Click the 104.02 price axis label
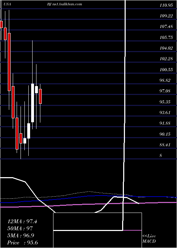The height and width of the screenshot is (248, 177). coord(166,48)
